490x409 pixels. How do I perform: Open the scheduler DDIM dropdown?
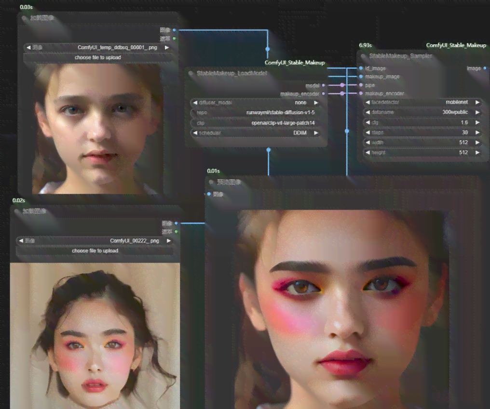pyautogui.click(x=255, y=133)
